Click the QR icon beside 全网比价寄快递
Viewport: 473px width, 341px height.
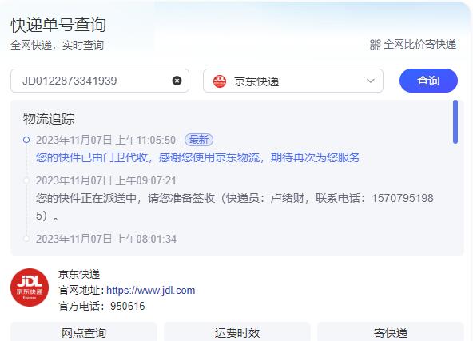(x=376, y=45)
